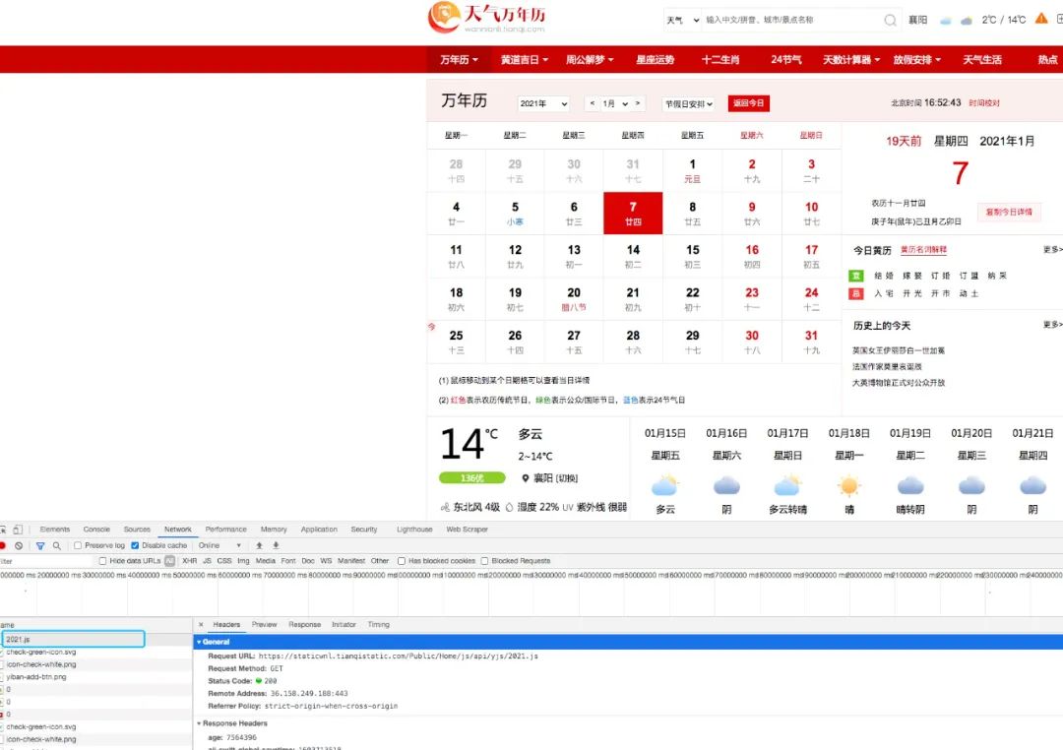Select the JS request type filter
The image size is (1063, 750).
tap(207, 561)
